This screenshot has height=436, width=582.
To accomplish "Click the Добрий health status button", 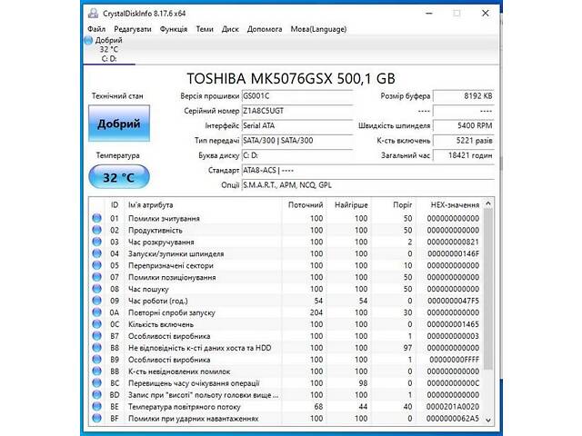I will tap(119, 124).
